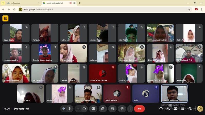Image resolution: width=205 pixels, height=115 pixels.
Task: Turn on closed captions
Action: 112,109
